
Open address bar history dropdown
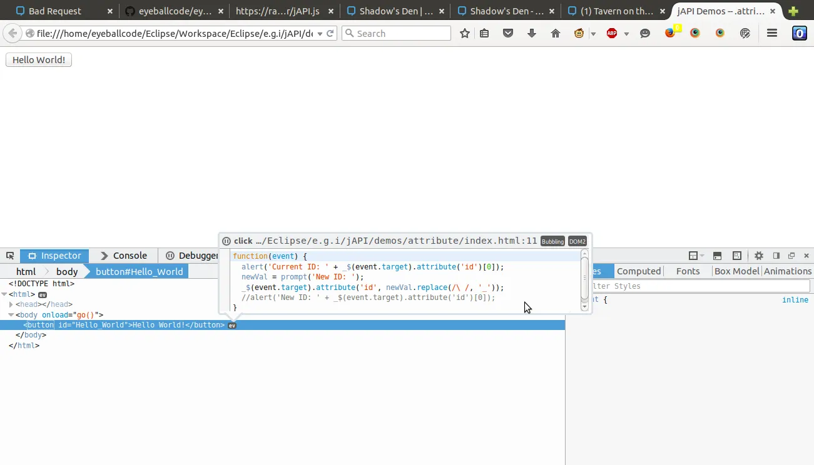pos(320,34)
